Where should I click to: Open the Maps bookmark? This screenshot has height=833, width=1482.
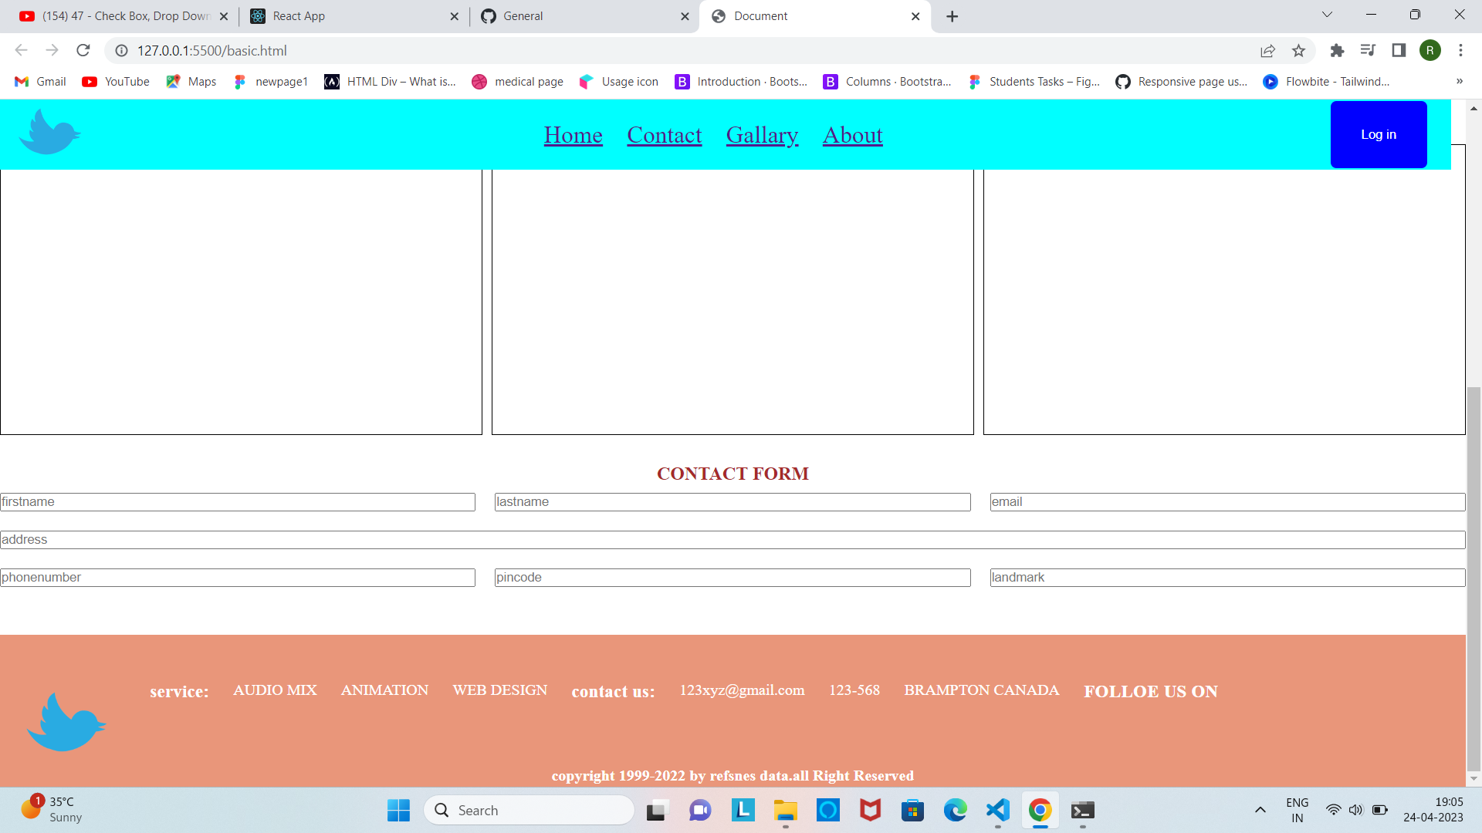coord(190,81)
